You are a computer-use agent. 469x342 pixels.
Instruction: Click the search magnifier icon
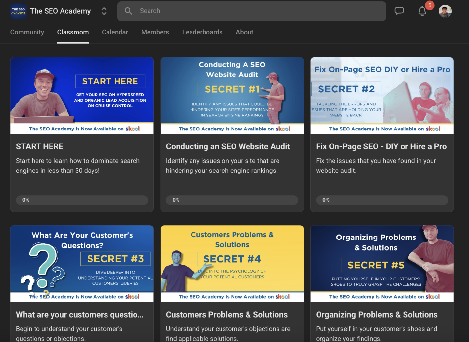128,11
